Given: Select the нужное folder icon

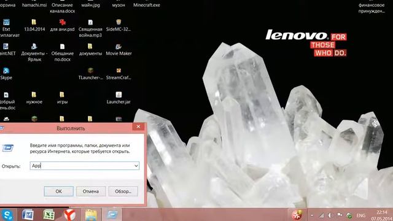Looking at the screenshot, I should coord(34,95).
